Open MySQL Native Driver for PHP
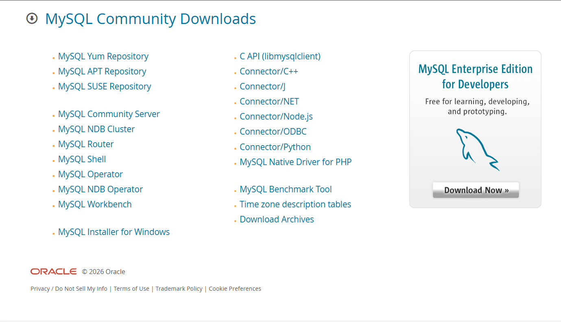The width and height of the screenshot is (561, 322). coord(296,162)
